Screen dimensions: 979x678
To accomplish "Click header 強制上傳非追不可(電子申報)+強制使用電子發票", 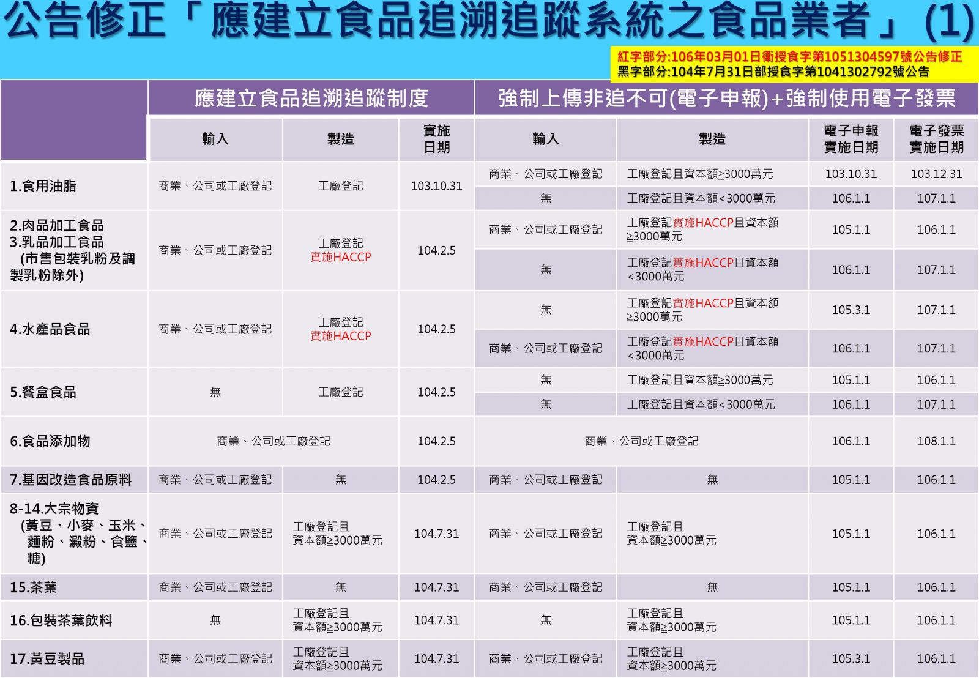I will click(726, 98).
